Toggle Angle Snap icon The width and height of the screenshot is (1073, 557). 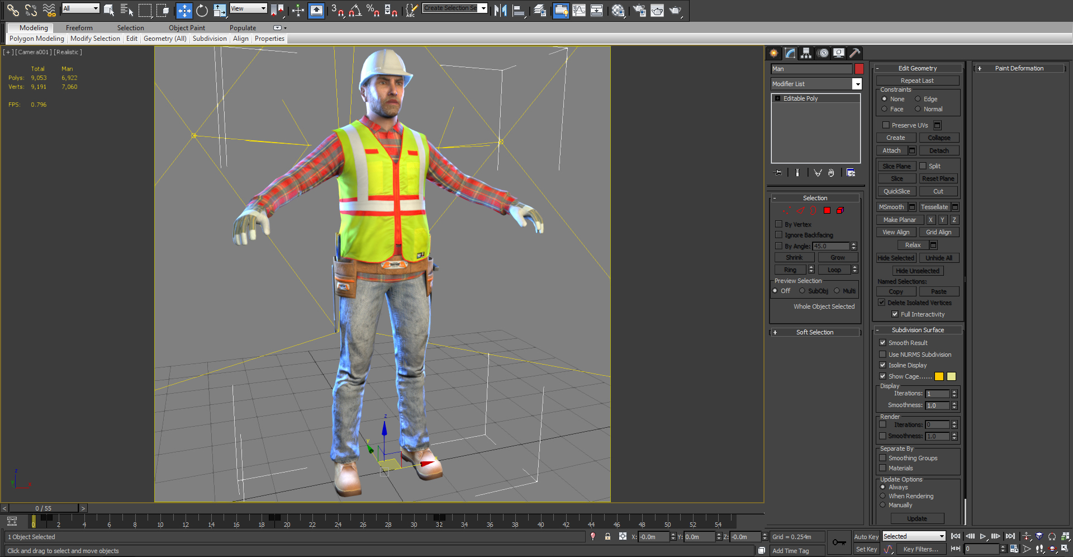click(355, 10)
